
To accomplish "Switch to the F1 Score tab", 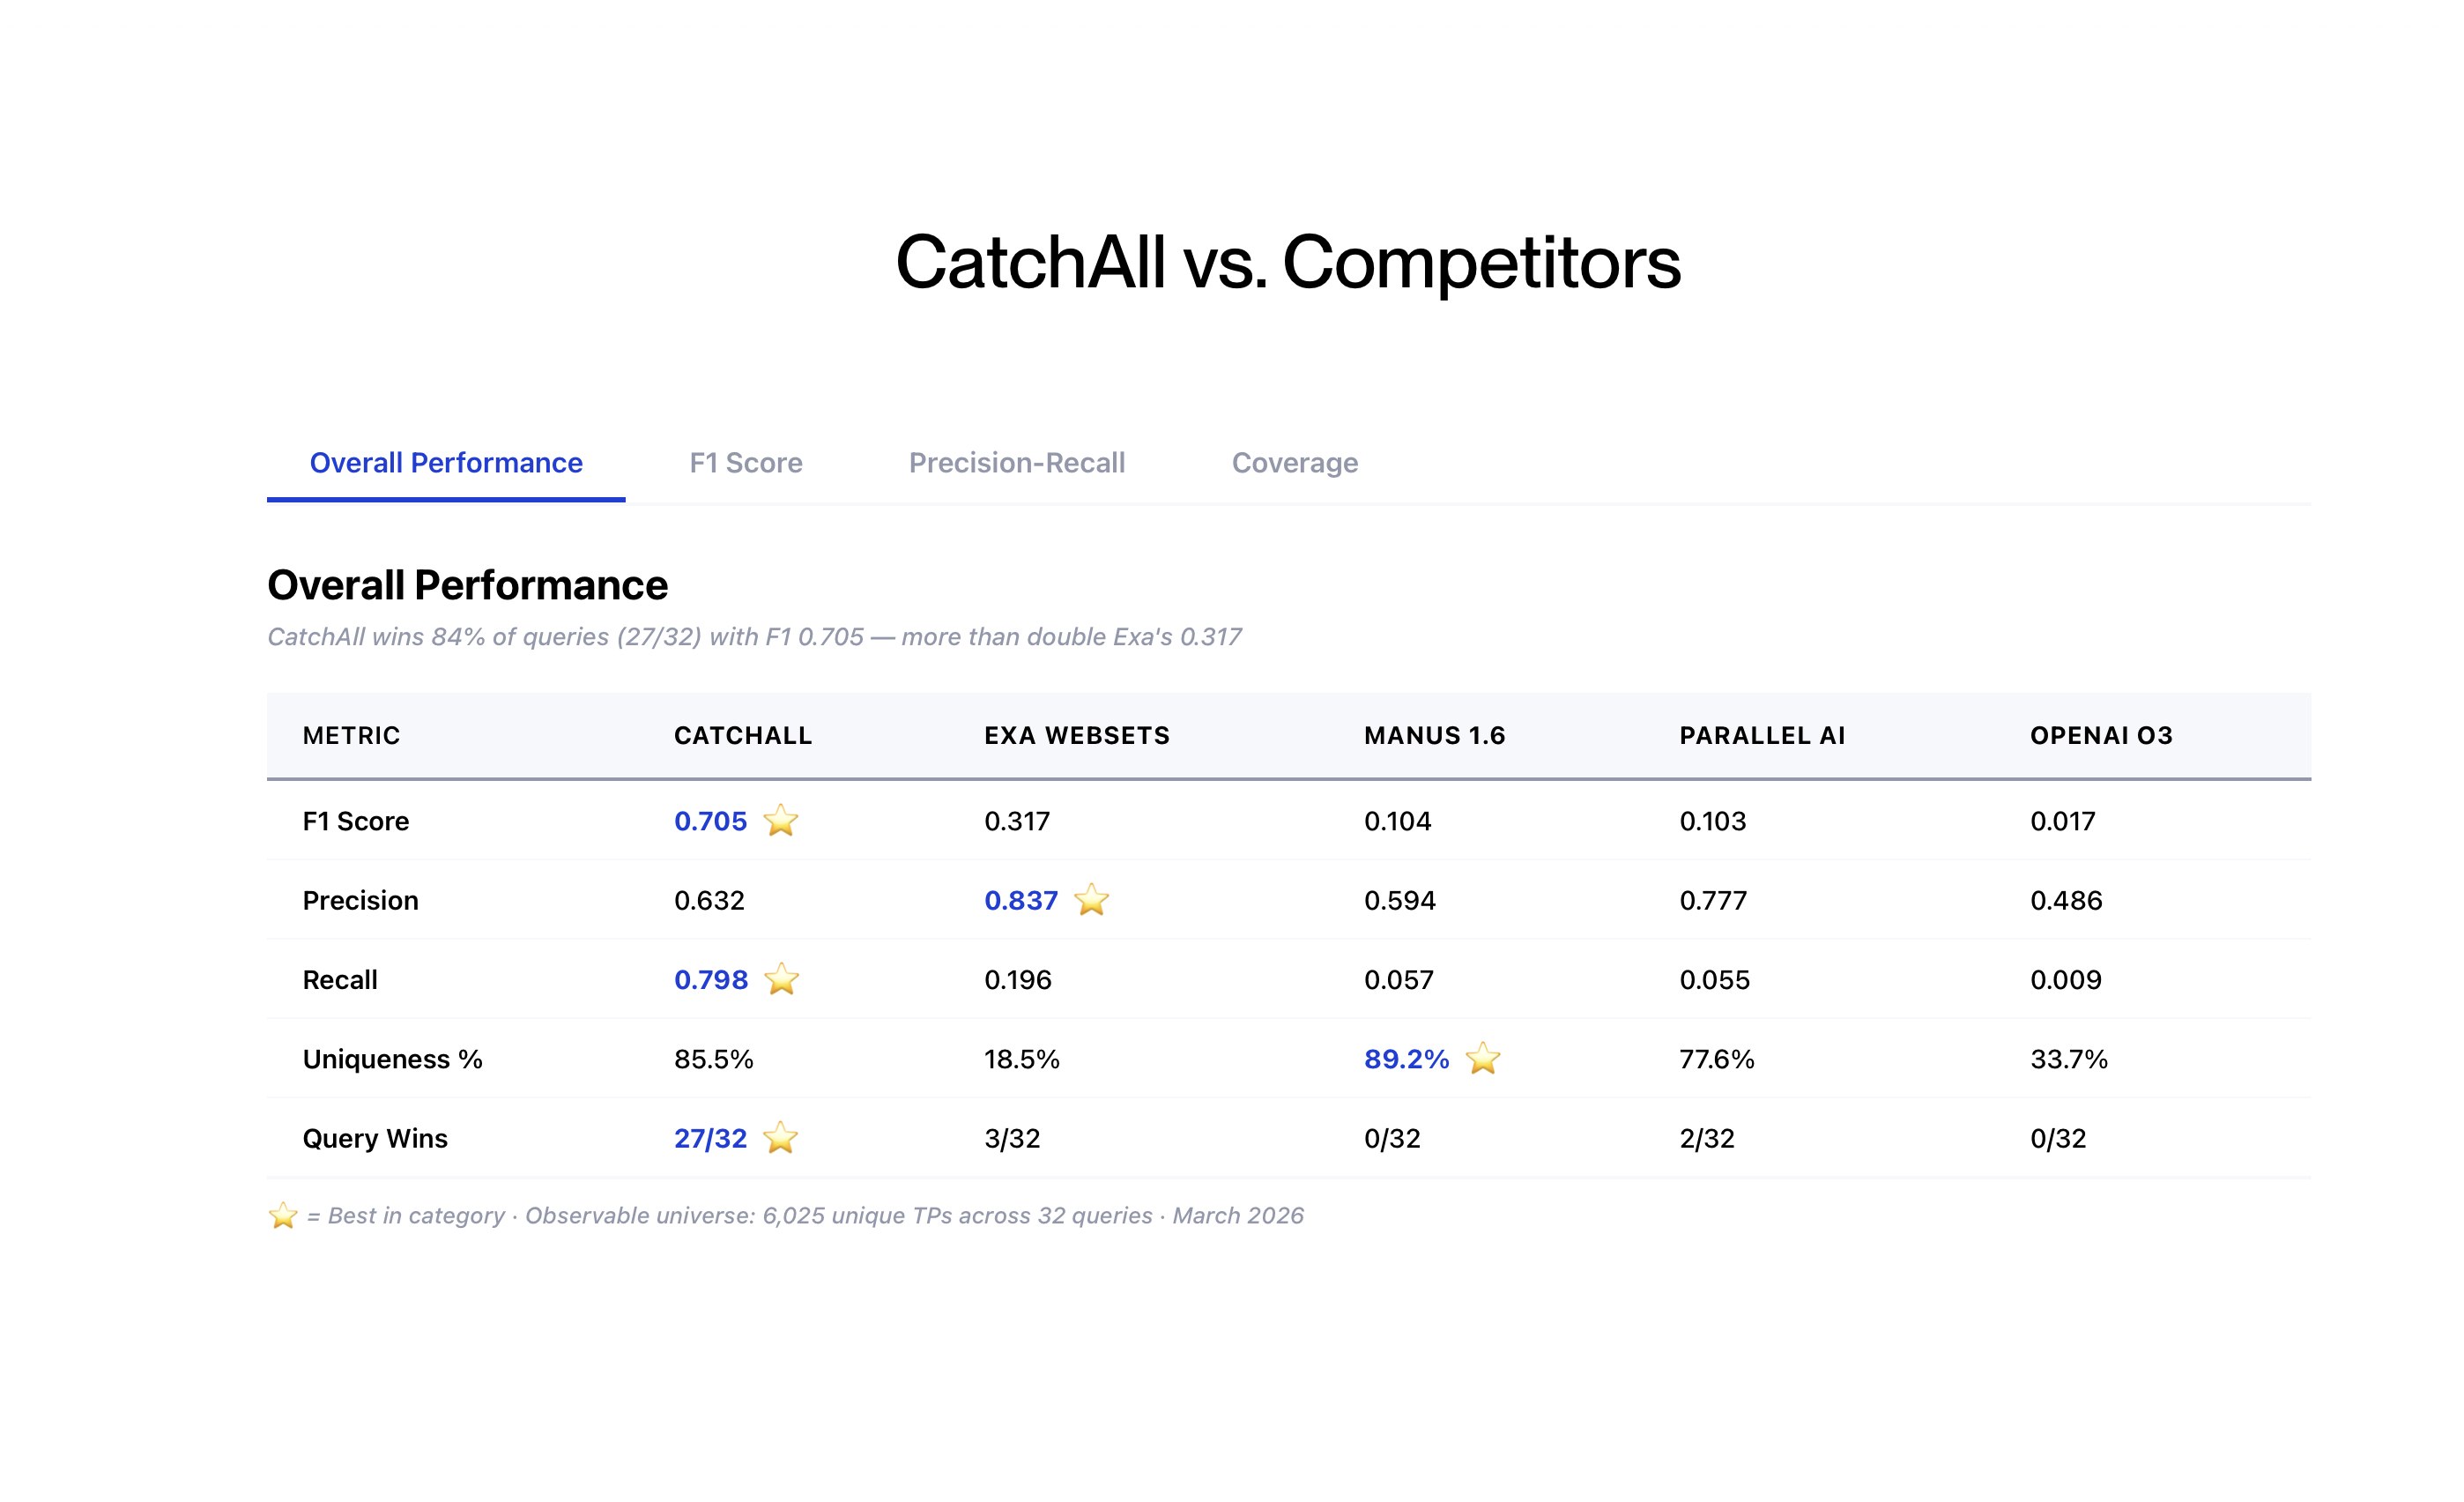I will tap(745, 463).
